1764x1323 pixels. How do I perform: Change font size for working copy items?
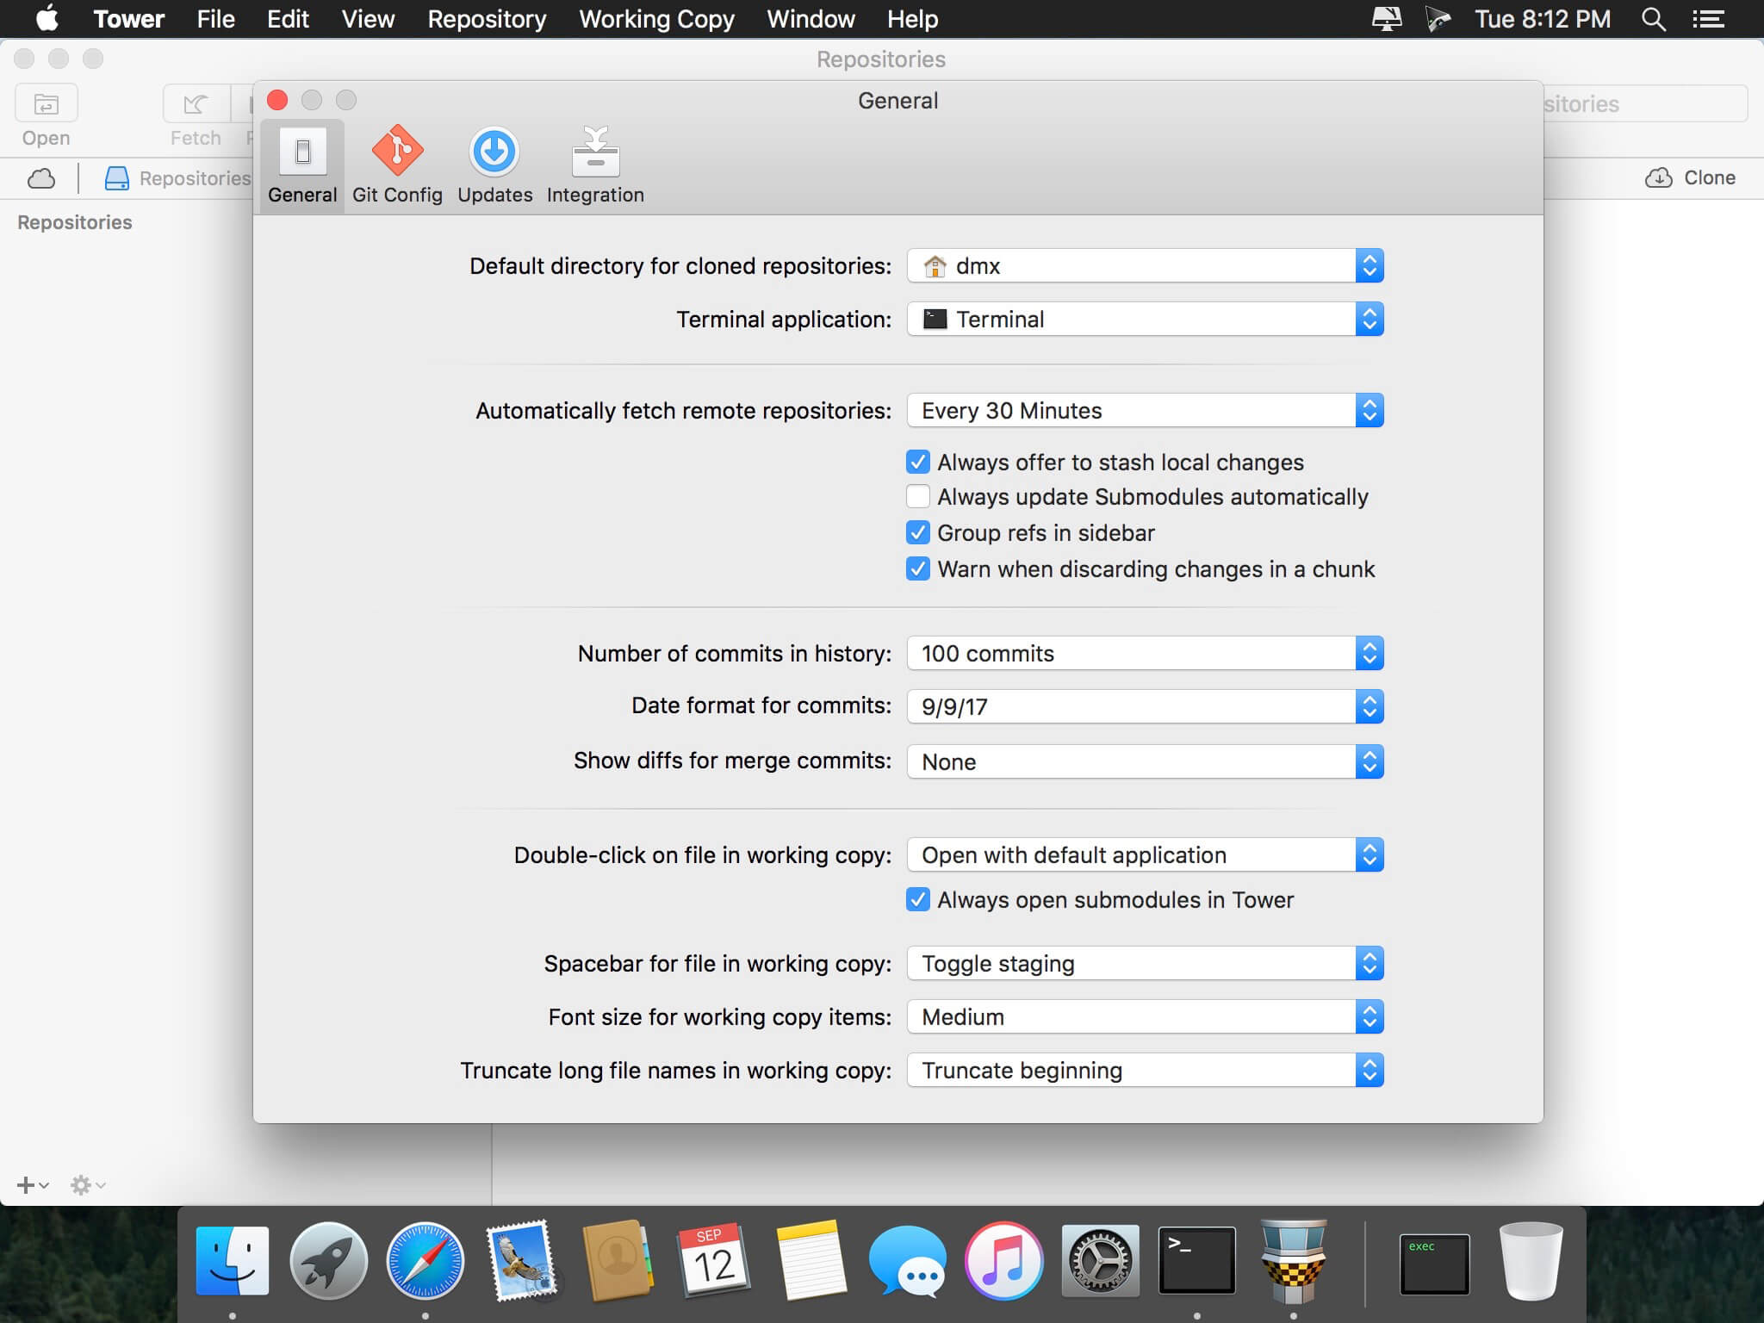coord(1145,1017)
